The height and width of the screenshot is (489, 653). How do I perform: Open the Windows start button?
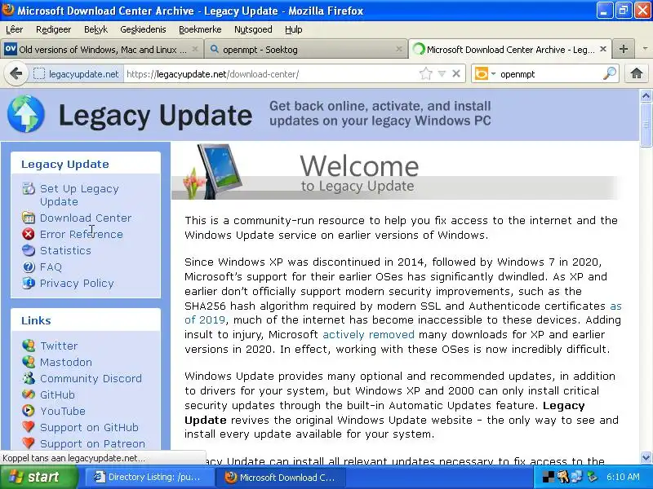38,477
